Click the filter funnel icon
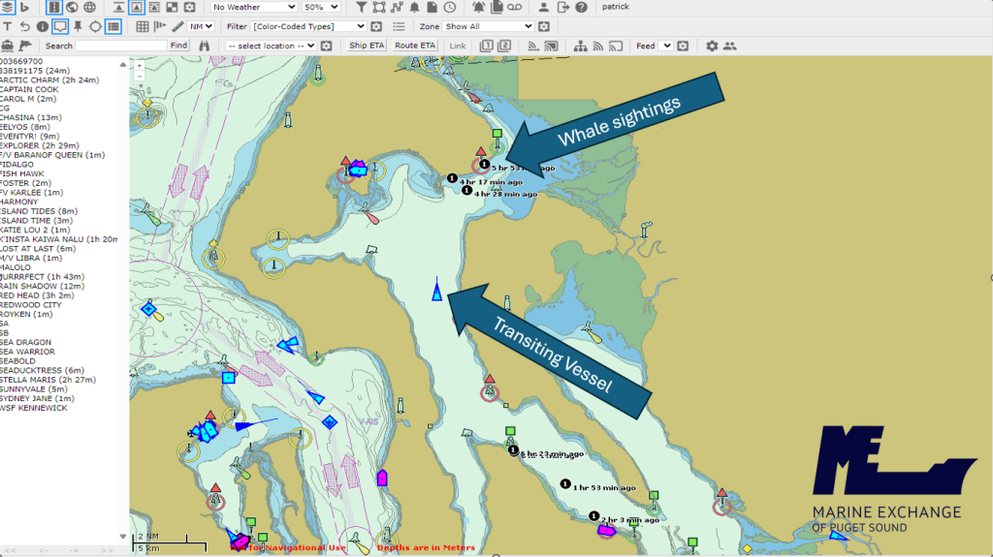The height and width of the screenshot is (557, 993). click(x=360, y=8)
